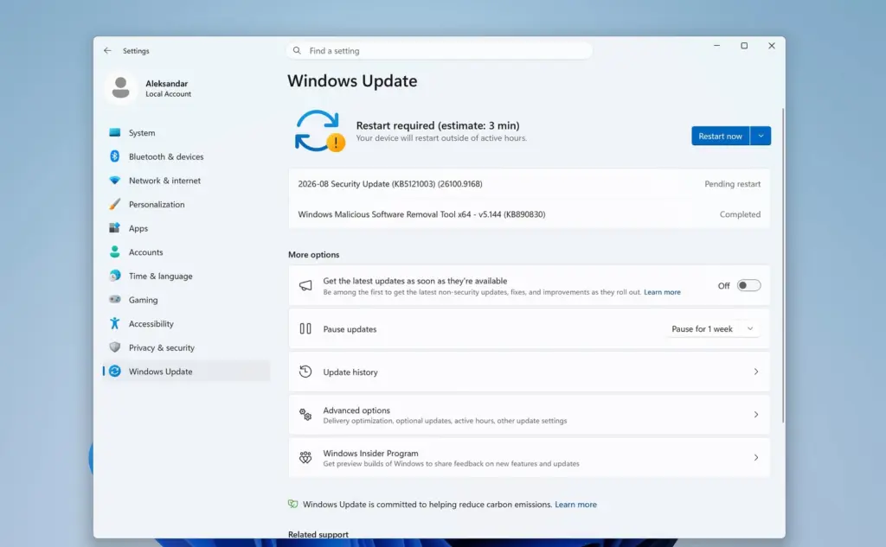The image size is (886, 547).
Task: Click the Restart now button
Action: 721,136
